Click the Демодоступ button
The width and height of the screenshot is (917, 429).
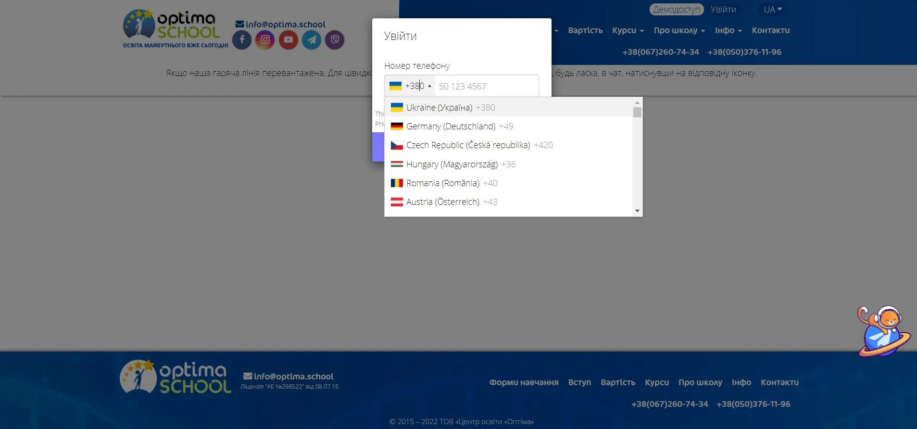click(x=676, y=10)
